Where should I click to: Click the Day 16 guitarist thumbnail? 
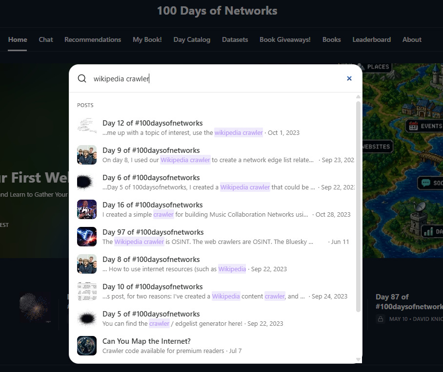coord(87,209)
